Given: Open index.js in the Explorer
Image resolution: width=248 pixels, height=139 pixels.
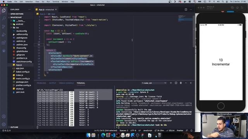Looking at the screenshot, I should [19, 75].
